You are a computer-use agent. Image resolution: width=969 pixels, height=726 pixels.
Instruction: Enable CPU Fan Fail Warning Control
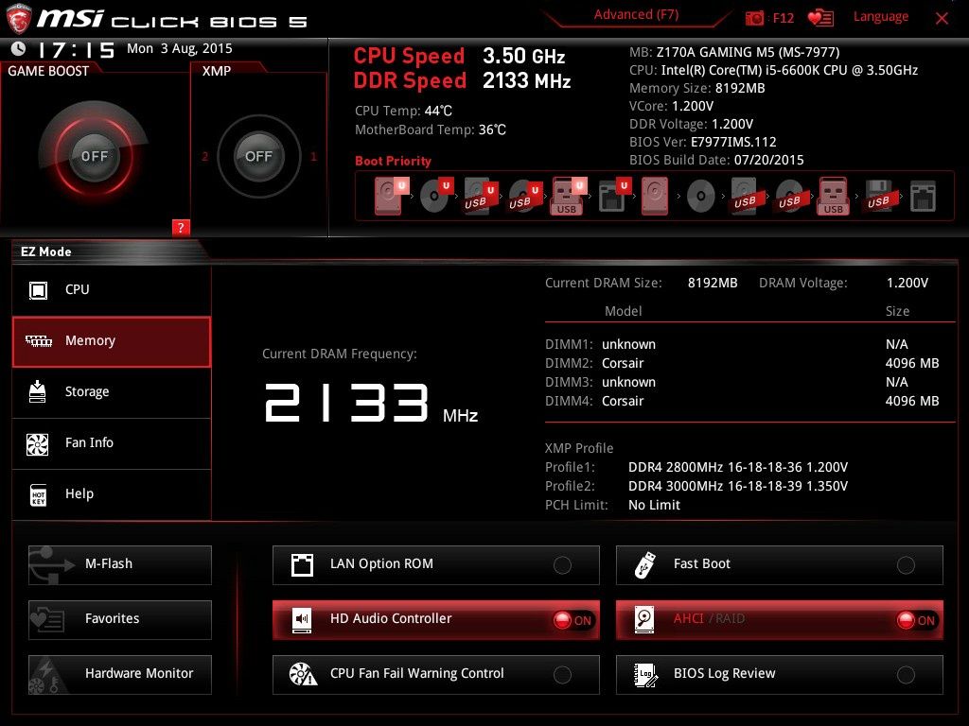click(562, 675)
